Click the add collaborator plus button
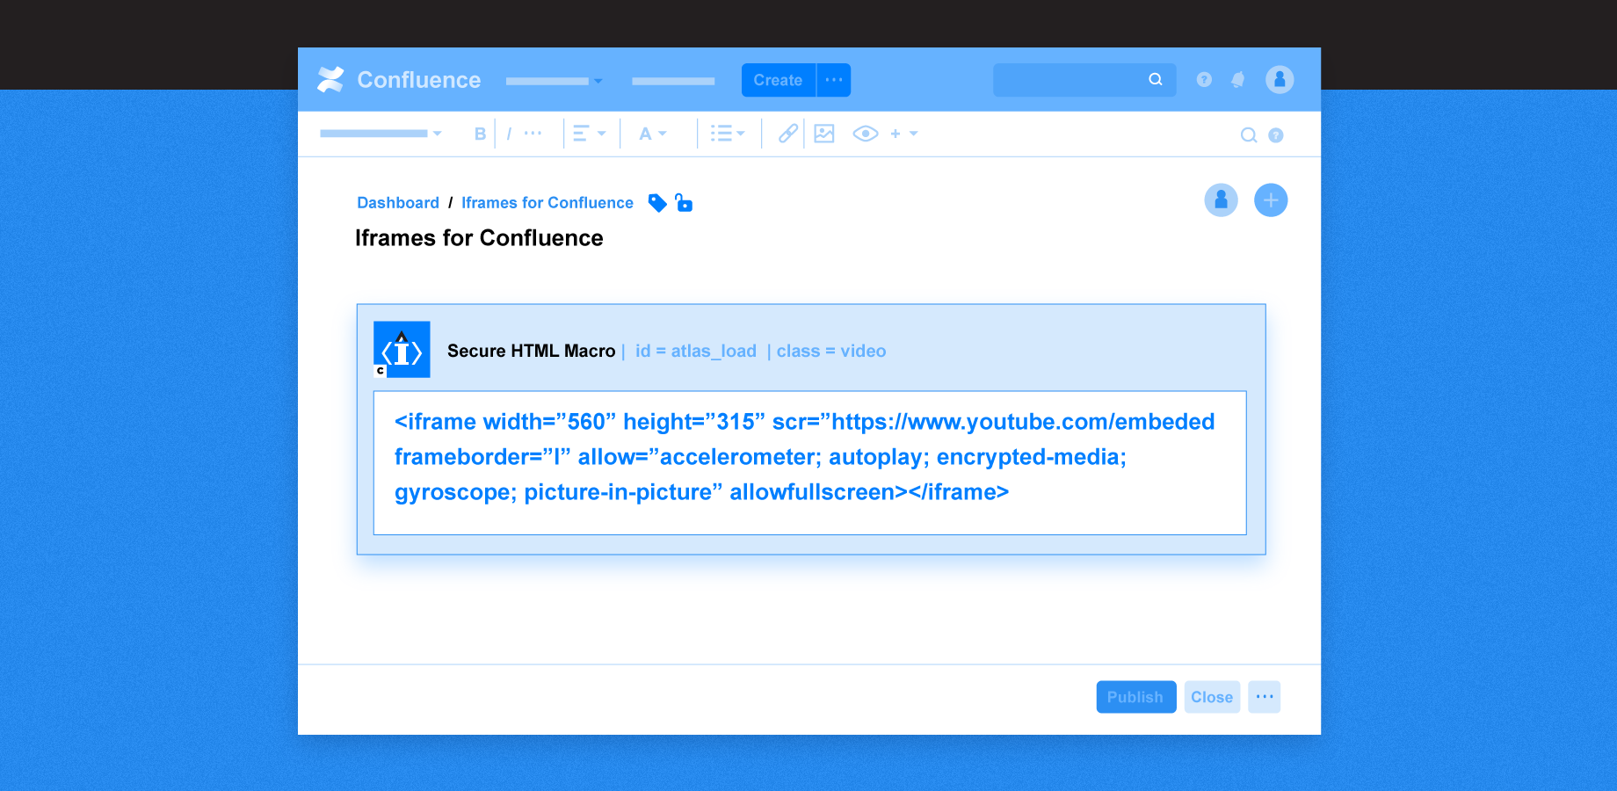 click(x=1271, y=200)
